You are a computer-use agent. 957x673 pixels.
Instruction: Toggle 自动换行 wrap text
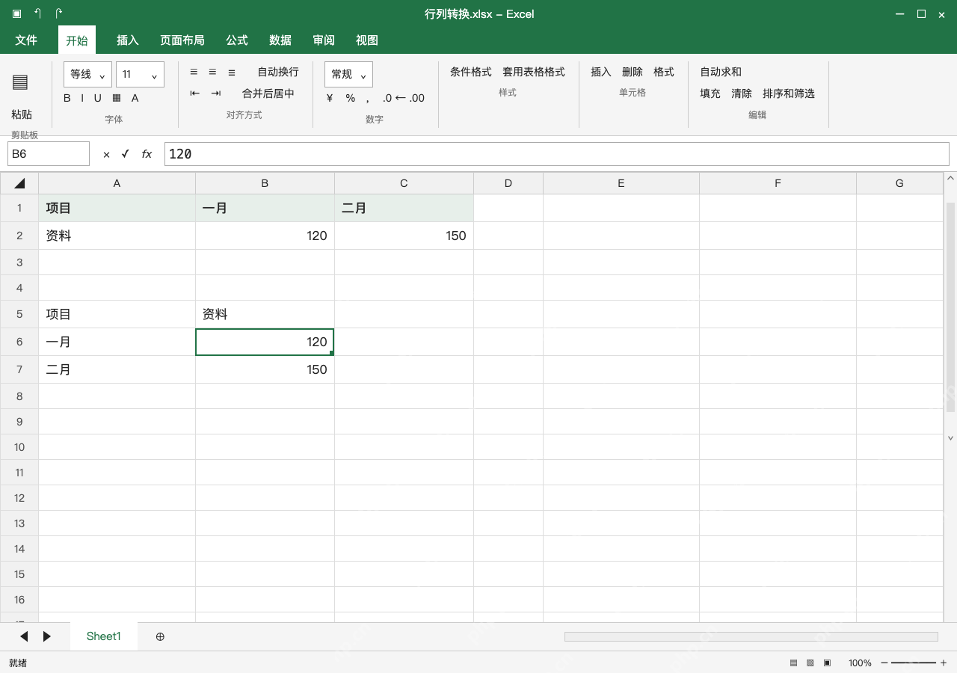pos(278,72)
